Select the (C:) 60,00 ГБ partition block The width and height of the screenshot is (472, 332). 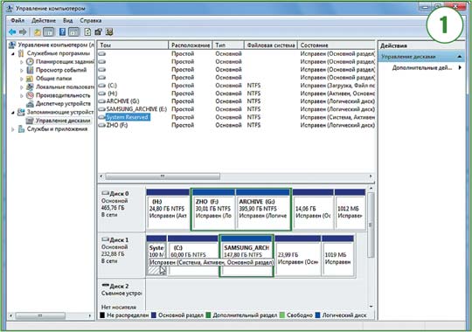pyautogui.click(x=193, y=255)
